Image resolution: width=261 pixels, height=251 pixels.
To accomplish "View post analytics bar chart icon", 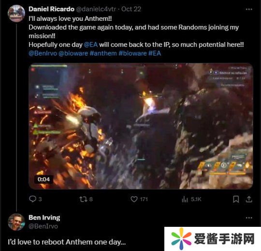I will coord(185,199).
